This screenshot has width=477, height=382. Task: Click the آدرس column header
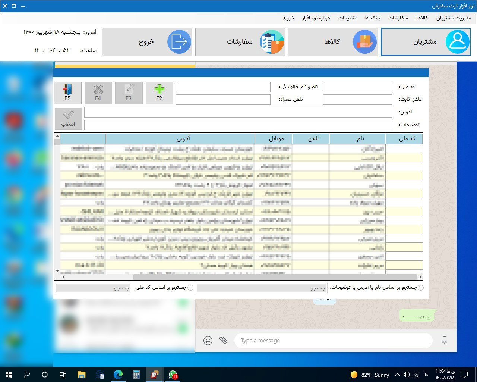[x=180, y=139]
